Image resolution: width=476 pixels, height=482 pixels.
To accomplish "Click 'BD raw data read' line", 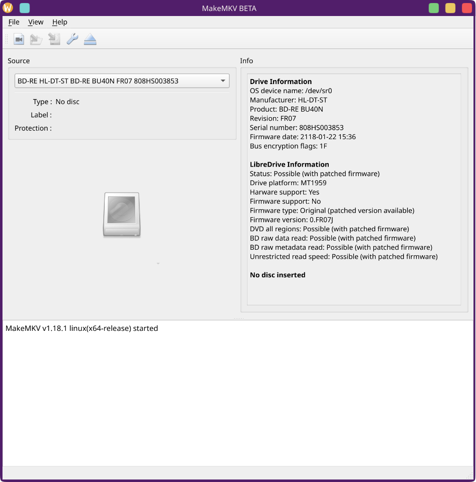I will pos(333,238).
